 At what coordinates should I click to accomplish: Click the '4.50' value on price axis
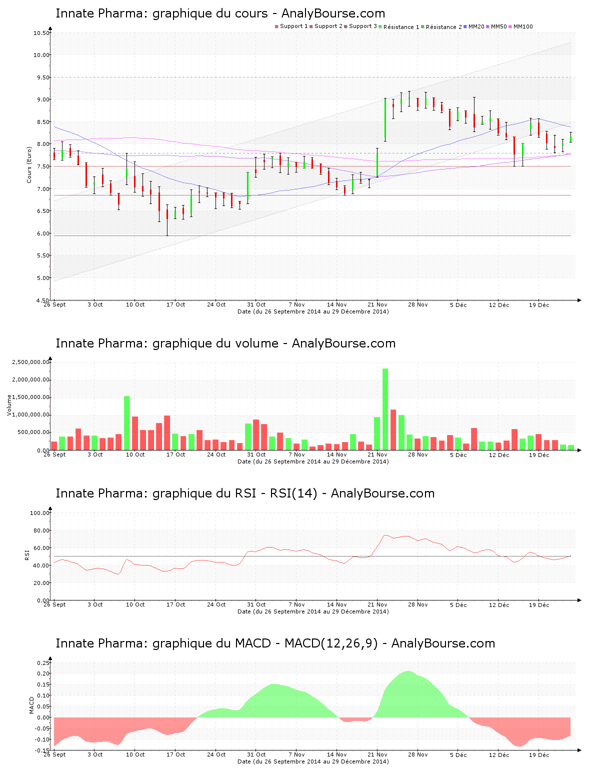(43, 300)
